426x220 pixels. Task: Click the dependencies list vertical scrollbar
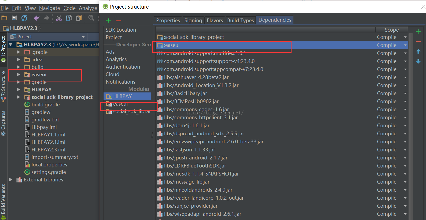[410, 126]
